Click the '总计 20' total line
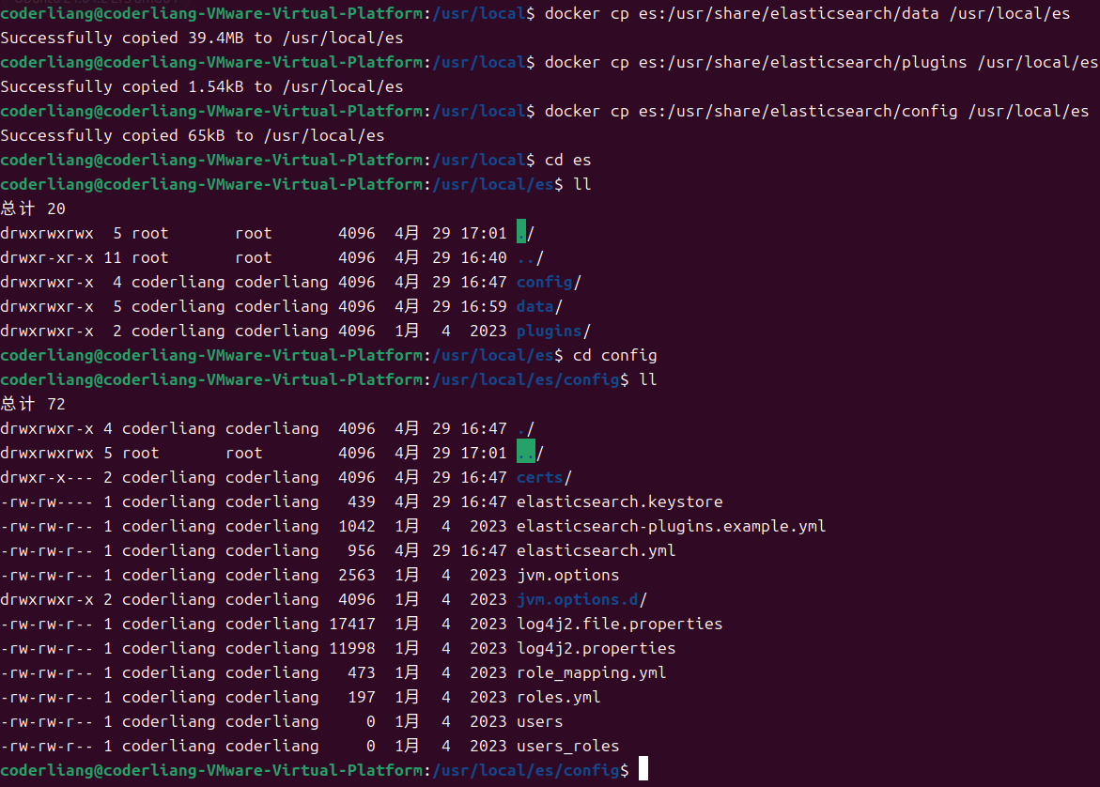 point(33,209)
